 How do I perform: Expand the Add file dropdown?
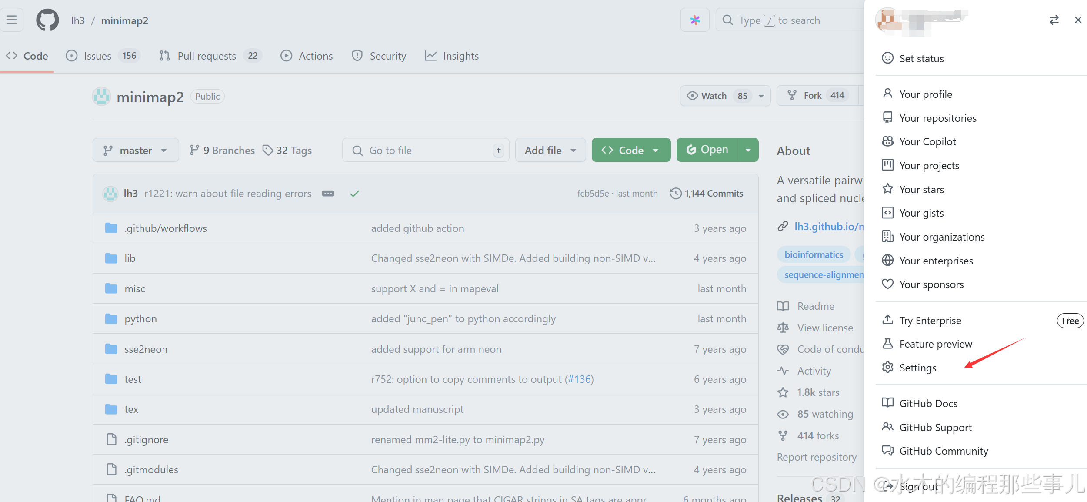pyautogui.click(x=550, y=151)
